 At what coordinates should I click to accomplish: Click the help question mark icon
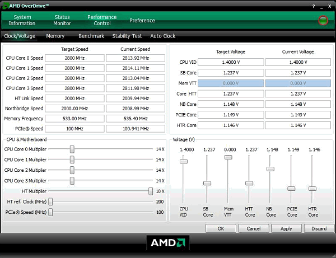[x=313, y=5]
